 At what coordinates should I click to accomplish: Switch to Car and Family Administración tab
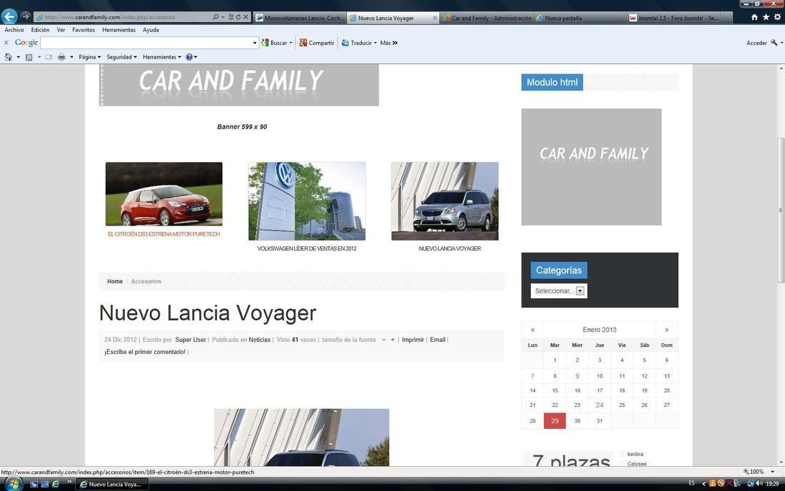coord(487,18)
